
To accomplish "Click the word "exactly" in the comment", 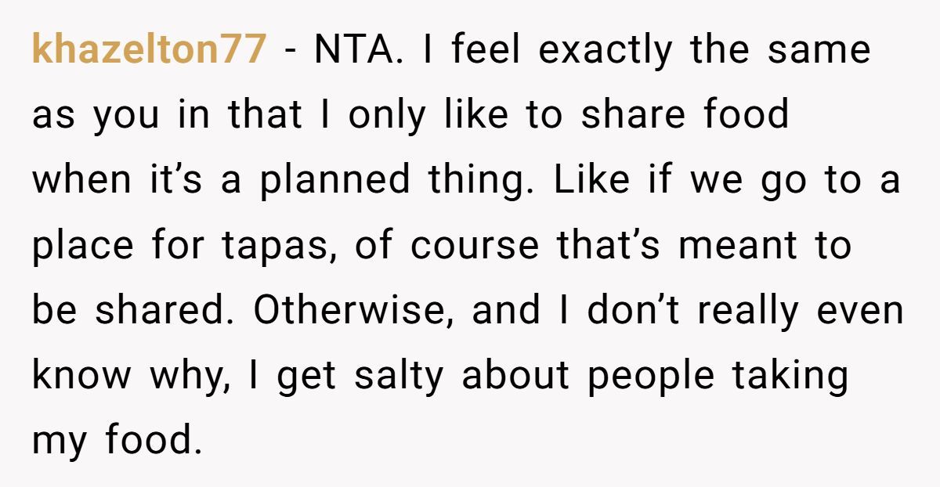I will coord(606,51).
